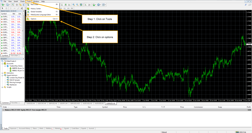Open the profiles dropdown arrow
252x133 pixels.
click(10, 5)
